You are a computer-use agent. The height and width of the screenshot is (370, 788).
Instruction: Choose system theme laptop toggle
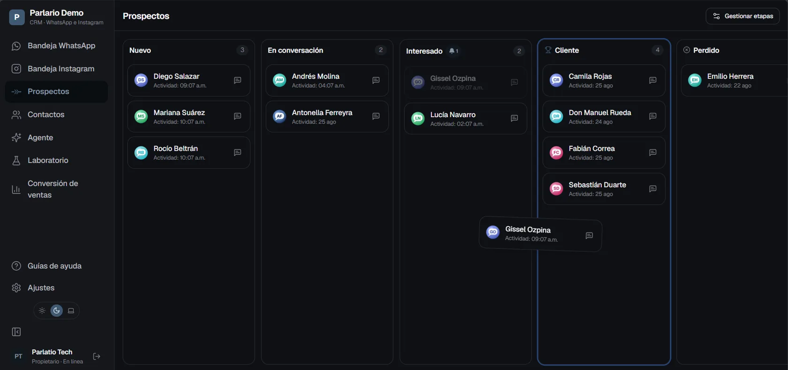71,311
